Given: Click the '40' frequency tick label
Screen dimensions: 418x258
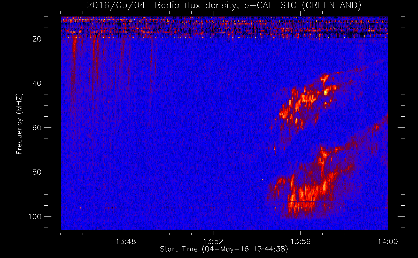Looking at the screenshot, I should pyautogui.click(x=37, y=83).
